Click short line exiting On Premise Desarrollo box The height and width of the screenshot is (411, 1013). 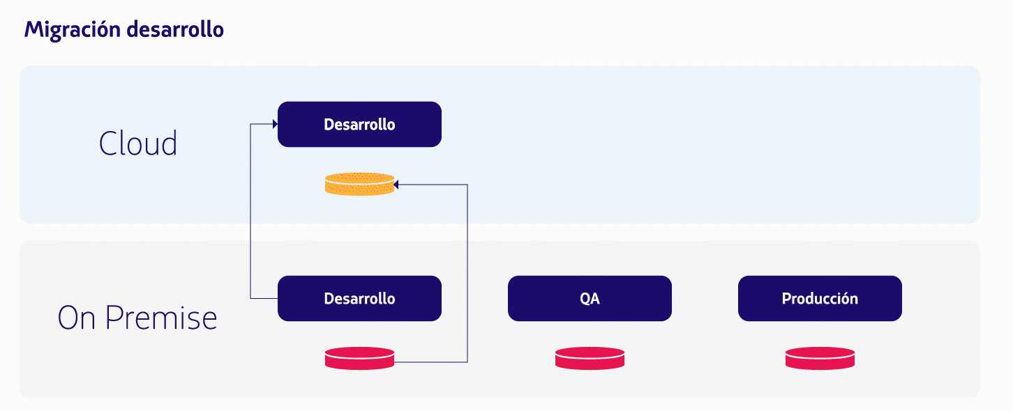point(264,299)
